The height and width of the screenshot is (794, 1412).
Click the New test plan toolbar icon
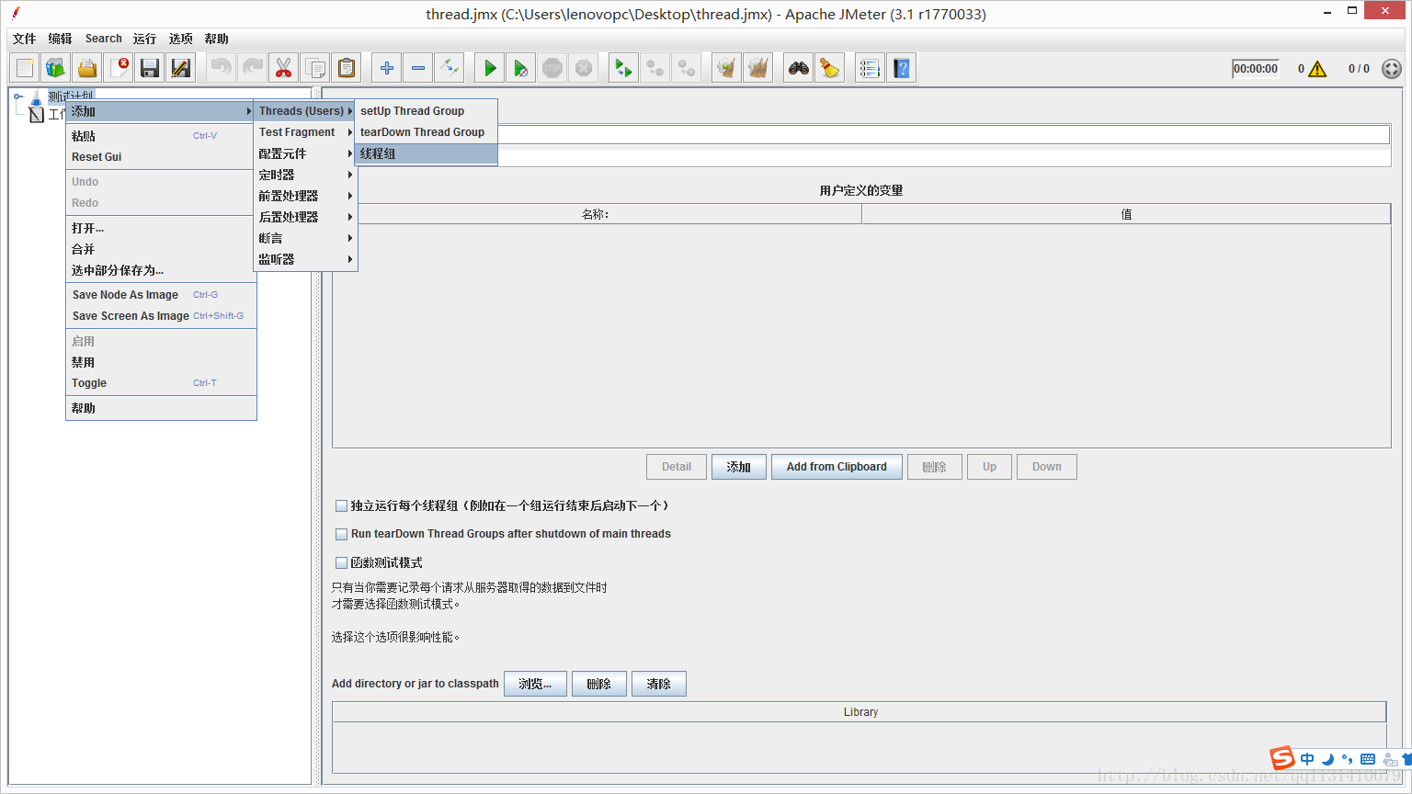(x=25, y=68)
